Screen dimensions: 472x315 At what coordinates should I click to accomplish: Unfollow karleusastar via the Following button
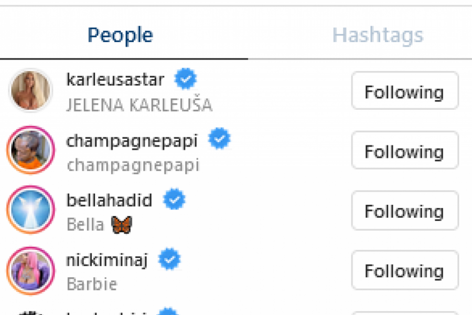tap(405, 91)
